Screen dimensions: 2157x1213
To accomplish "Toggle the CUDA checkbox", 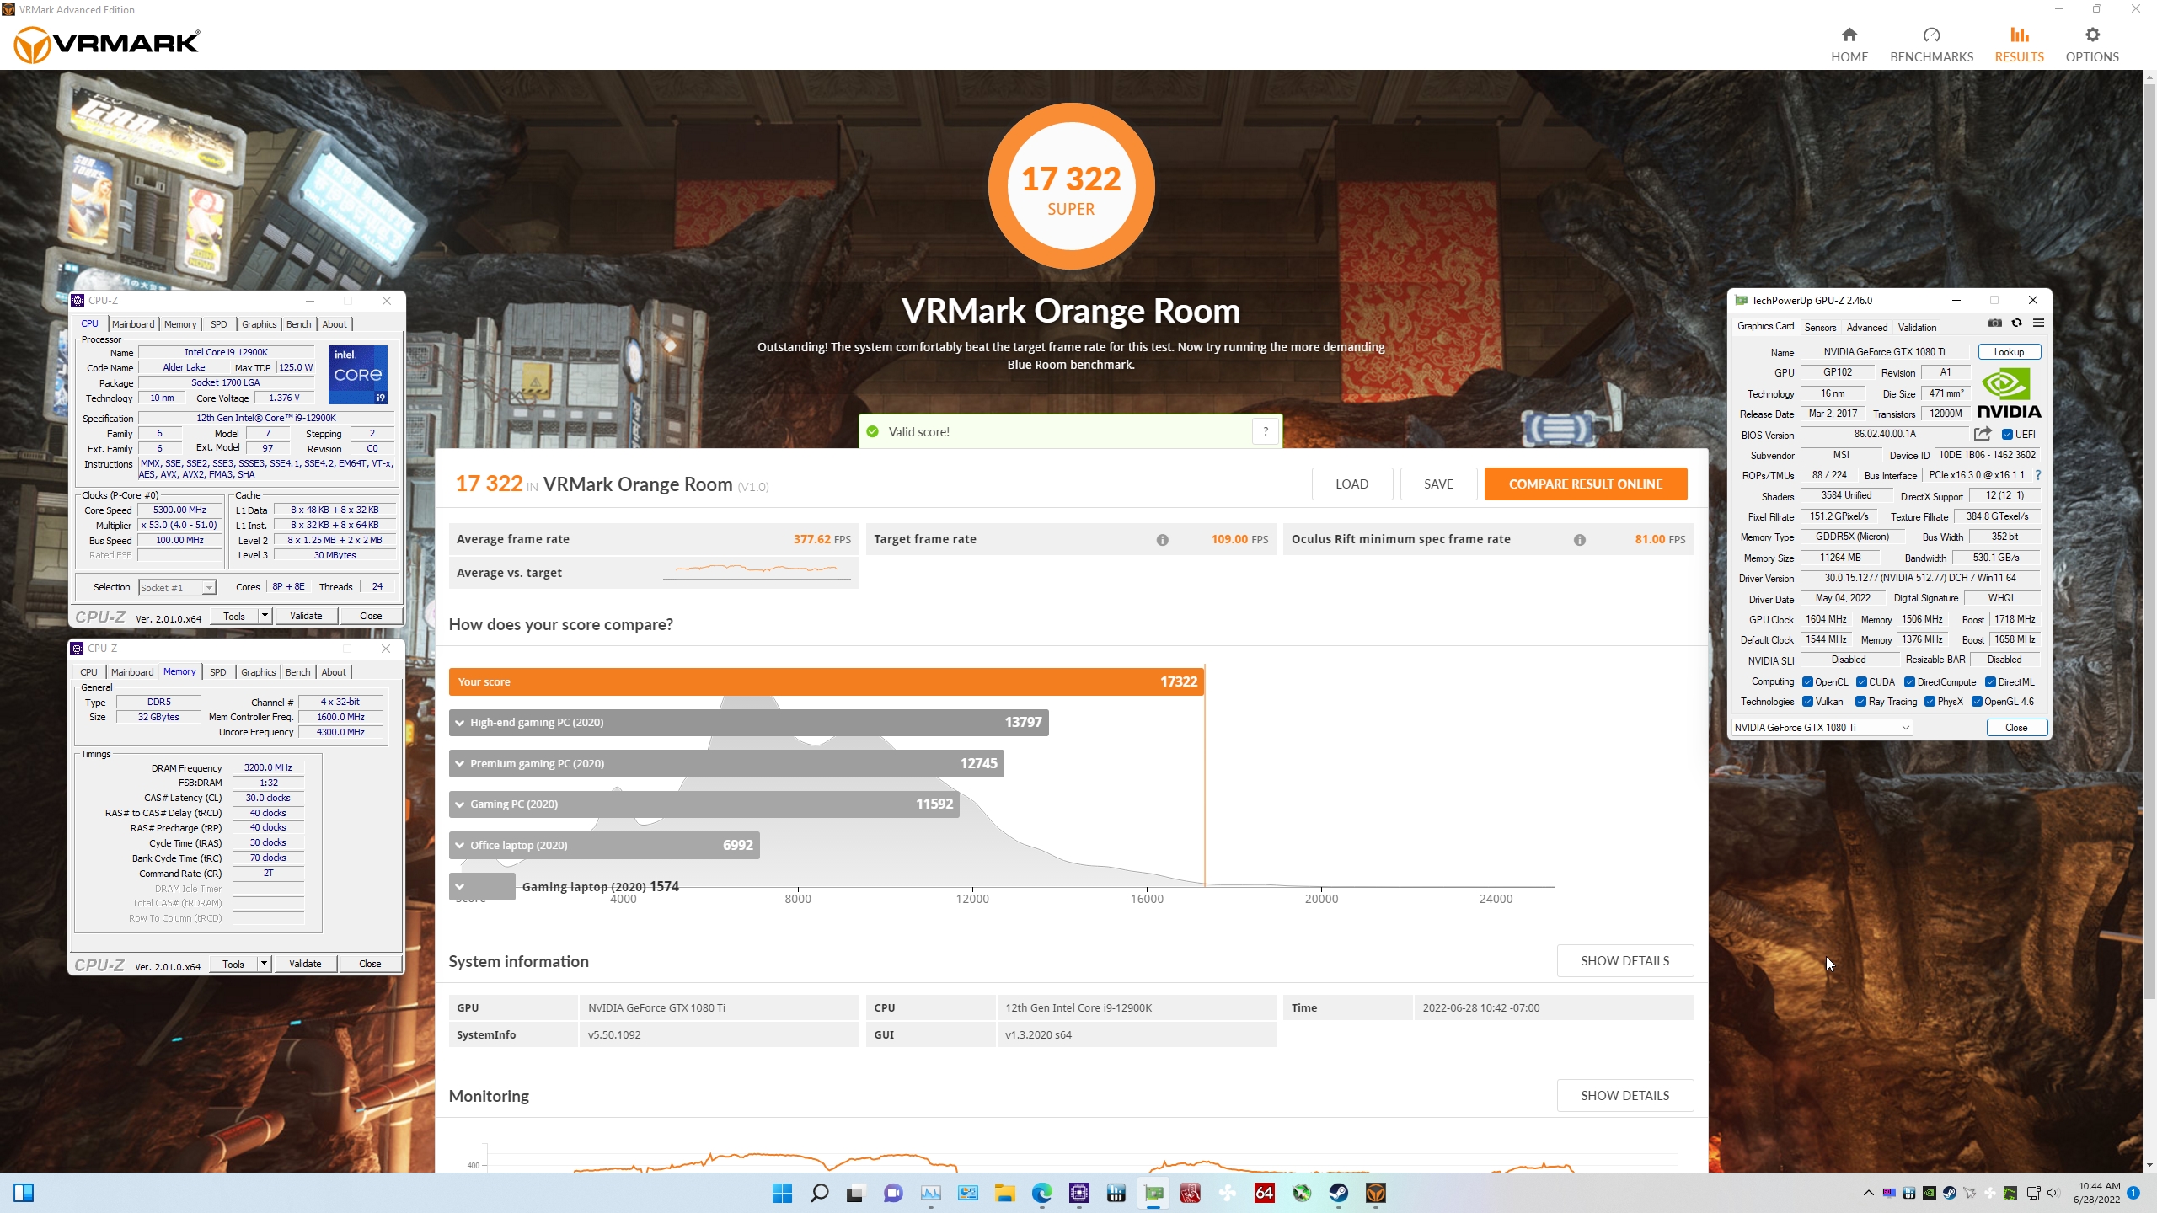I will pos(1862,682).
